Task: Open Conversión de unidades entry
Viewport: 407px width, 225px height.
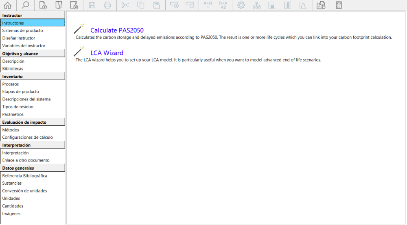Action: coord(33,191)
